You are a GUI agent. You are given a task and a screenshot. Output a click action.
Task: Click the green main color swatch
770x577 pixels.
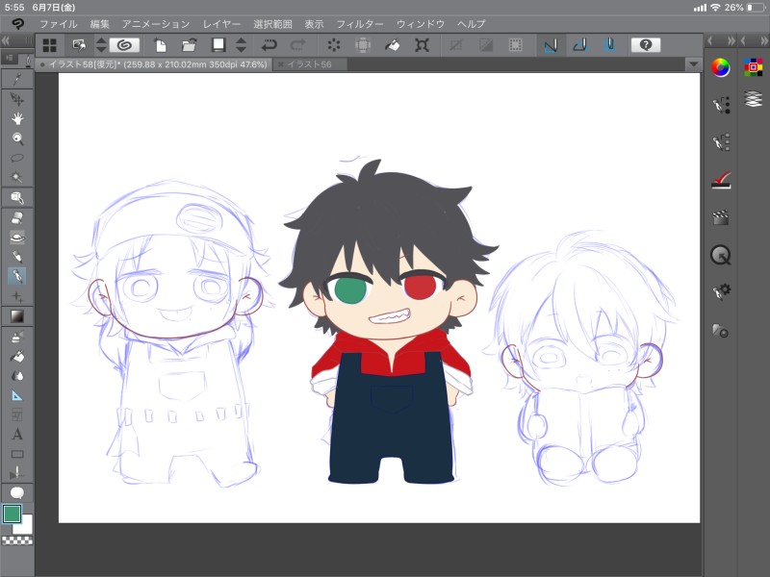[x=12, y=514]
